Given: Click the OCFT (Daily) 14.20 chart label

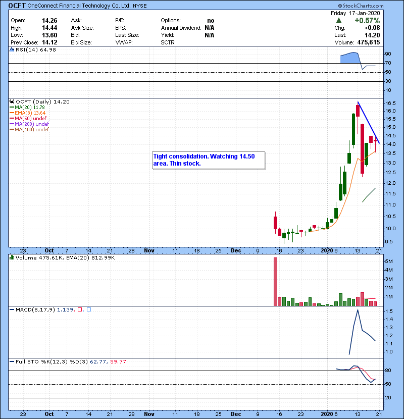Looking at the screenshot, I should [42, 101].
